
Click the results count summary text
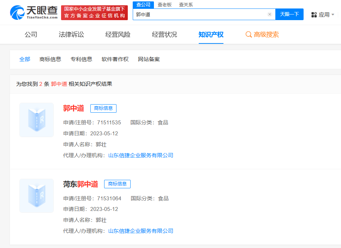(x=64, y=84)
